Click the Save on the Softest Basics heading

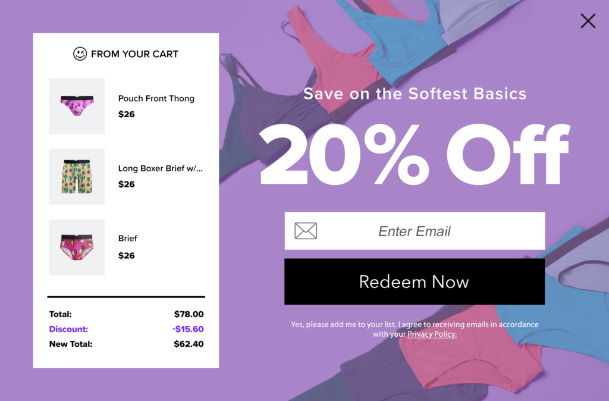415,93
